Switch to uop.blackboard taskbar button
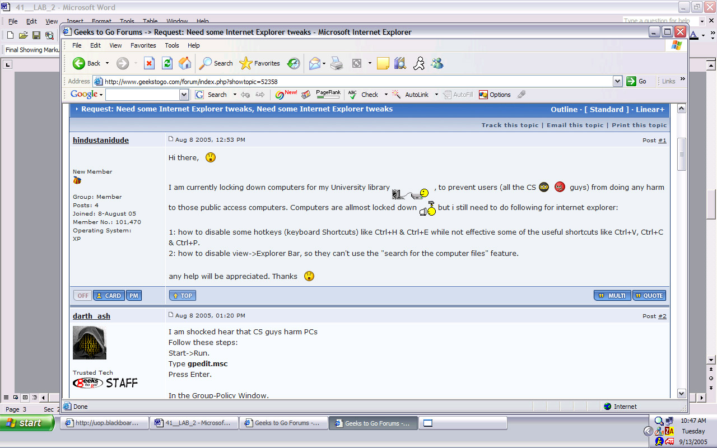Viewport: 717px width, 448px height. (104, 423)
